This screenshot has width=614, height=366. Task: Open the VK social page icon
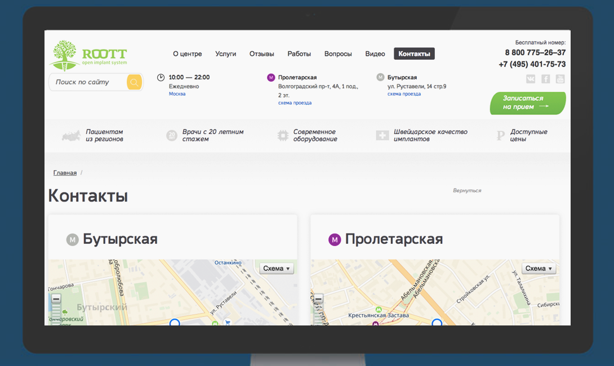[x=531, y=79]
